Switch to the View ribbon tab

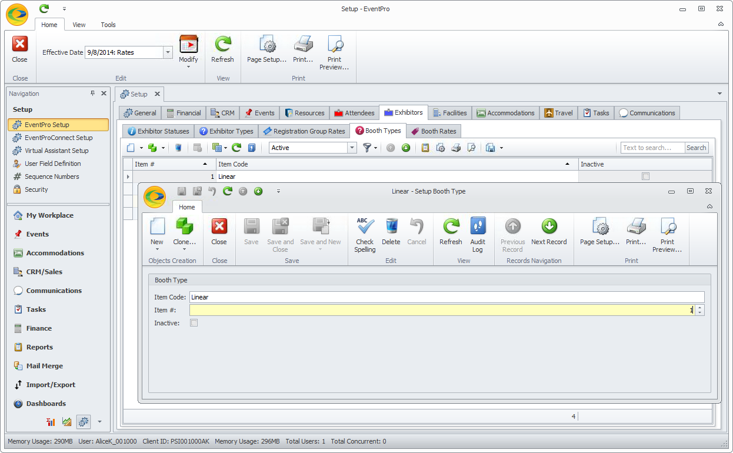tap(79, 25)
